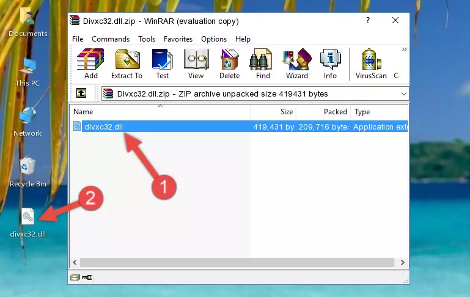Sort by the Type column header

[x=379, y=111]
